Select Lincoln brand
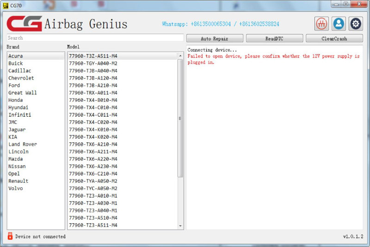The height and width of the screenshot is (247, 370). pyautogui.click(x=36, y=151)
